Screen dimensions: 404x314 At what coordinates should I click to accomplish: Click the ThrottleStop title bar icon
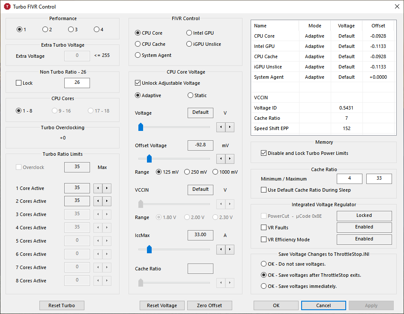point(7,6)
